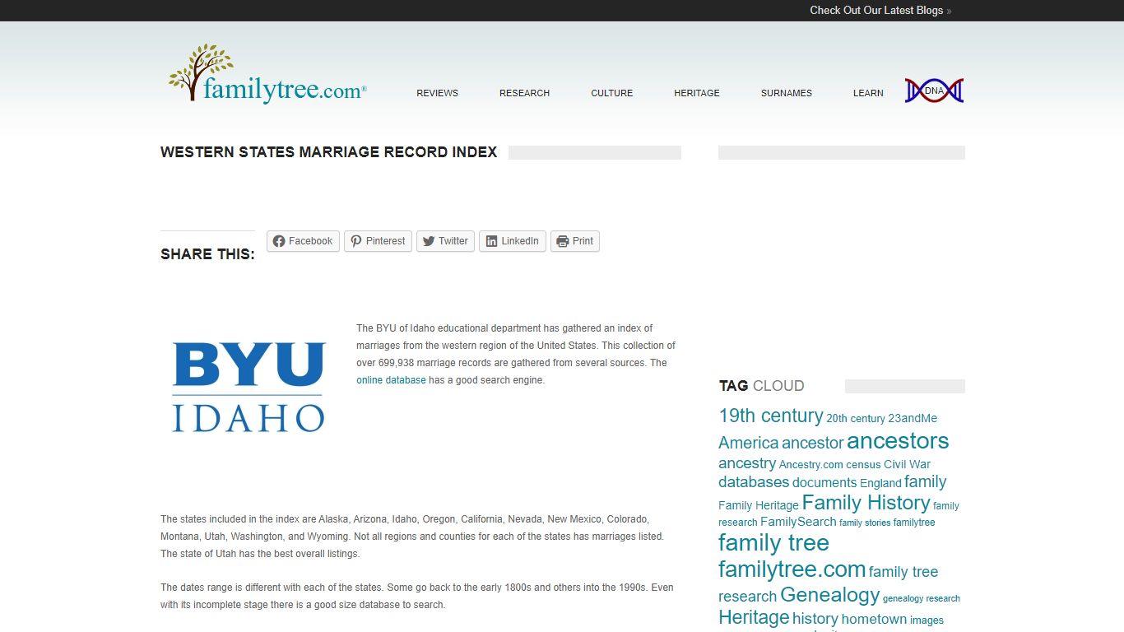Browse the hometown tag
This screenshot has width=1124, height=632.
874,620
